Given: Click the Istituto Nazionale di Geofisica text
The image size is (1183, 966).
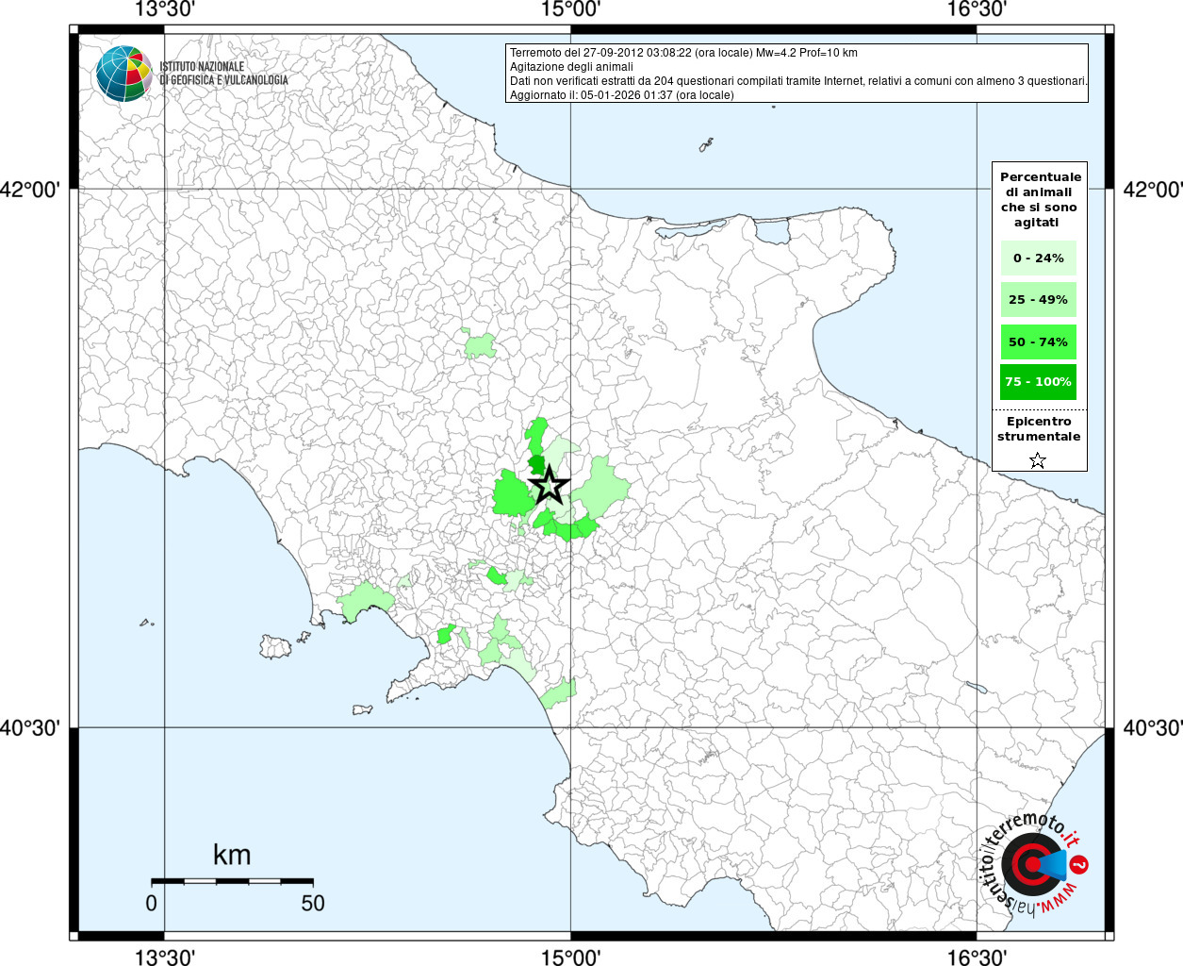Looking at the screenshot, I should click(x=223, y=74).
